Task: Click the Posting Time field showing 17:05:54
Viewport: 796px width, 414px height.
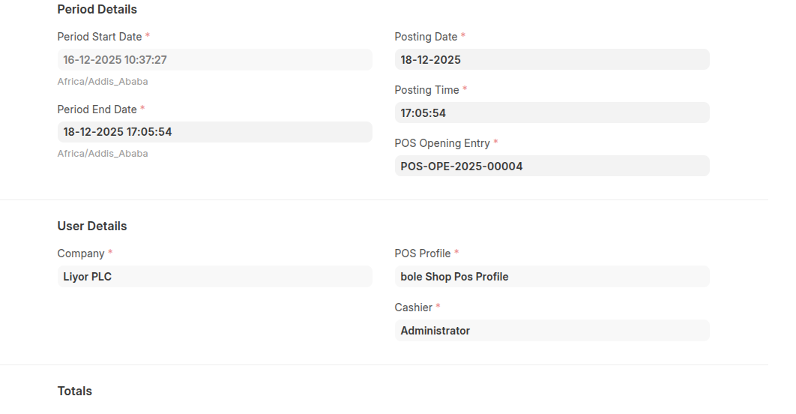Action: tap(552, 113)
